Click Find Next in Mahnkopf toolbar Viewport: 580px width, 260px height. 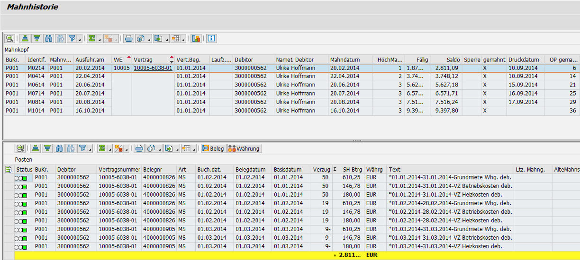pyautogui.click(x=60, y=38)
